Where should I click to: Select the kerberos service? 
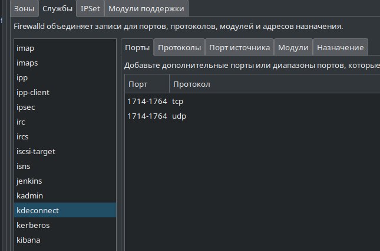65,225
